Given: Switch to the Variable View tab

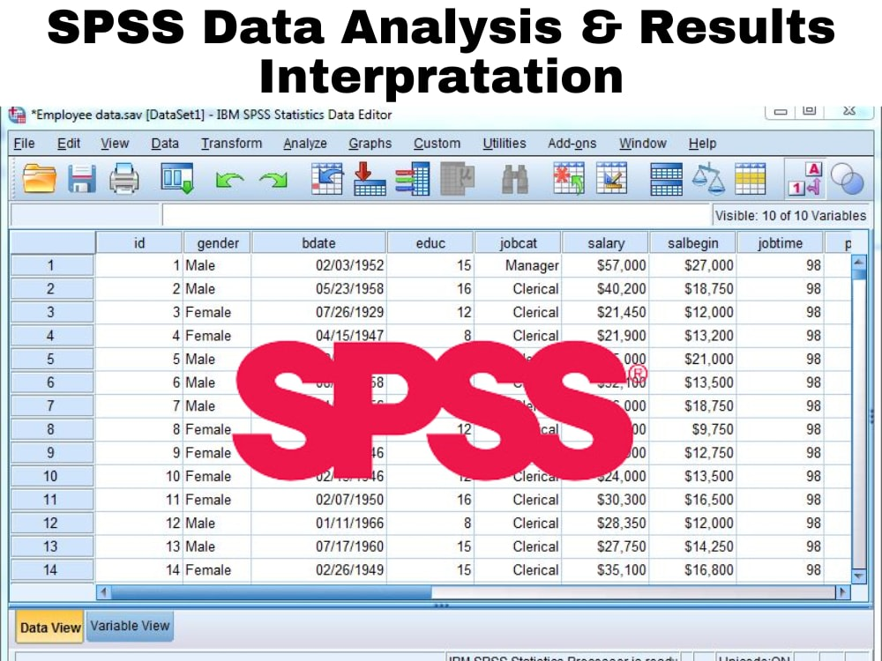Looking at the screenshot, I should tap(130, 626).
